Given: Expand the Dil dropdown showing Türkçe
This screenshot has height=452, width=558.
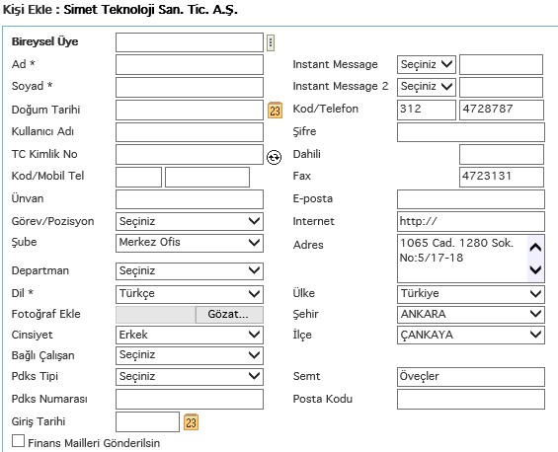Looking at the screenshot, I should coord(190,294).
